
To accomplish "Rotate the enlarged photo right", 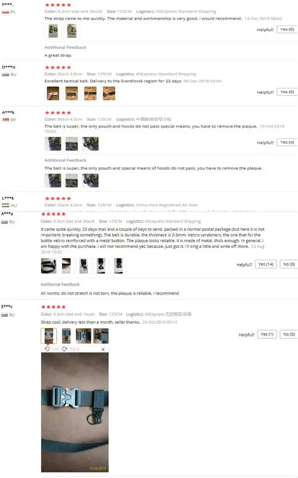I will pyautogui.click(x=71, y=349).
